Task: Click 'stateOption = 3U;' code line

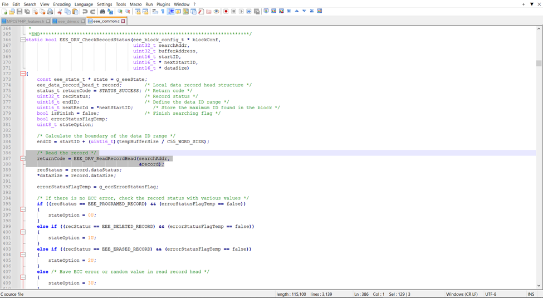Action: [72, 283]
